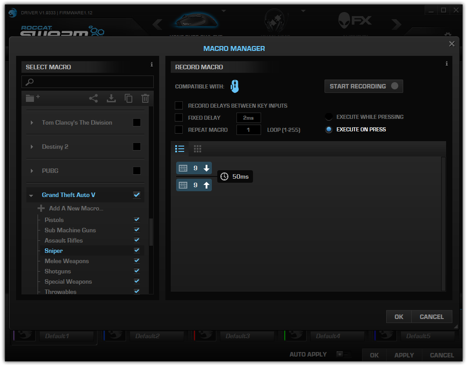Edit the repeat macro loop count field
Screen dimensions: 468x365
(x=249, y=130)
